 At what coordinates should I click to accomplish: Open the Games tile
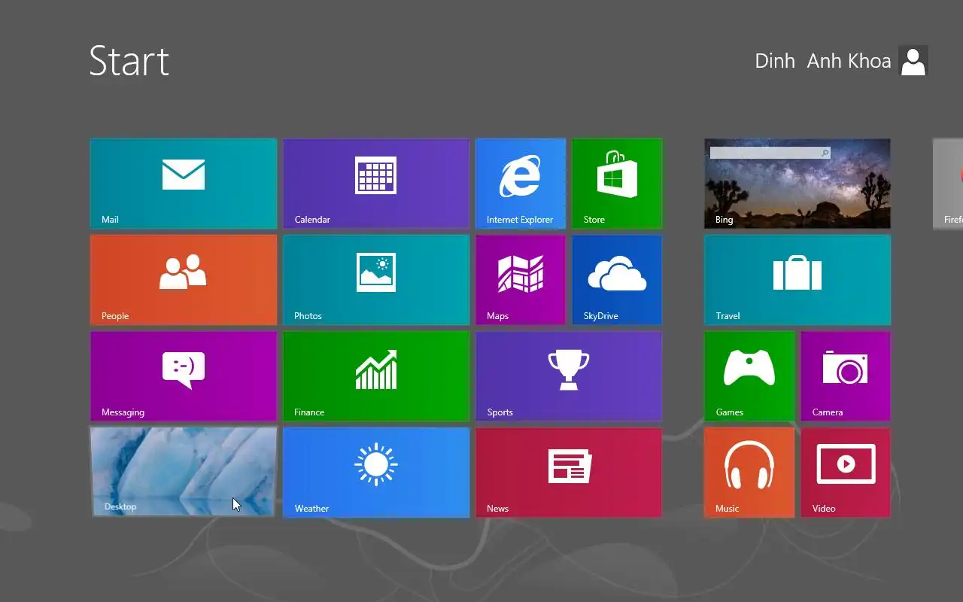coord(749,376)
